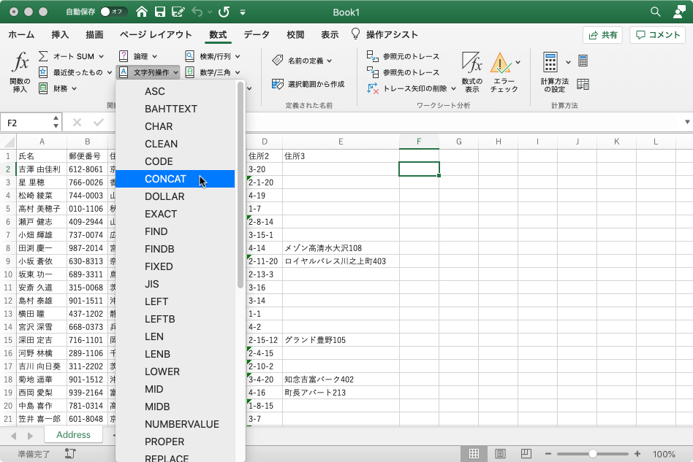Click Remove Arrows (トレース矢印の削除)
Image resolution: width=693 pixels, height=462 pixels.
408,88
